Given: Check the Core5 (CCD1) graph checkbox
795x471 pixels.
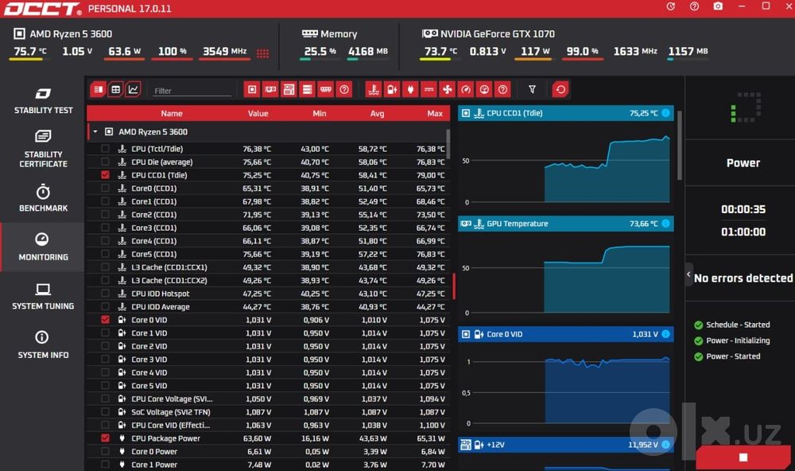Looking at the screenshot, I should click(105, 254).
